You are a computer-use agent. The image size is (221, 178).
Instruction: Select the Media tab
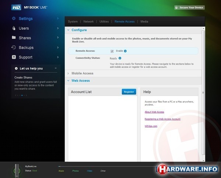(x=144, y=21)
